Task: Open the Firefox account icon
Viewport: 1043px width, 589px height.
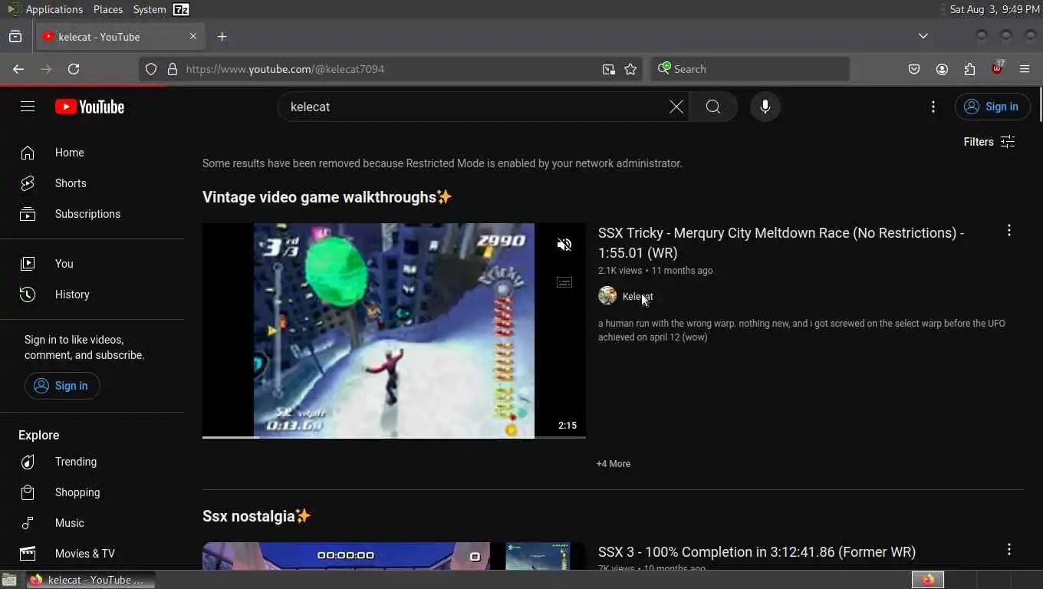Action: (x=942, y=69)
